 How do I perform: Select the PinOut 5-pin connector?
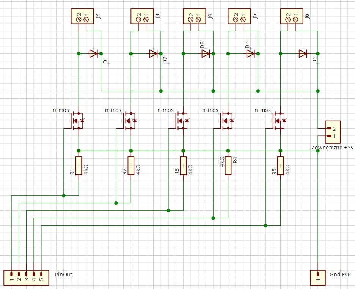click(x=26, y=277)
